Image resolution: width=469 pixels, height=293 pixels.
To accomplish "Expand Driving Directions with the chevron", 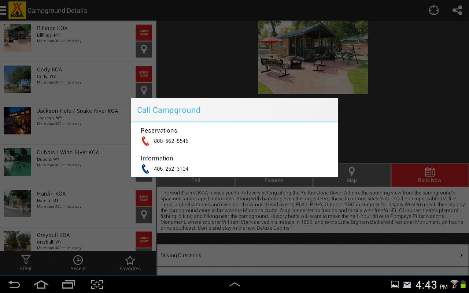I will click(461, 255).
